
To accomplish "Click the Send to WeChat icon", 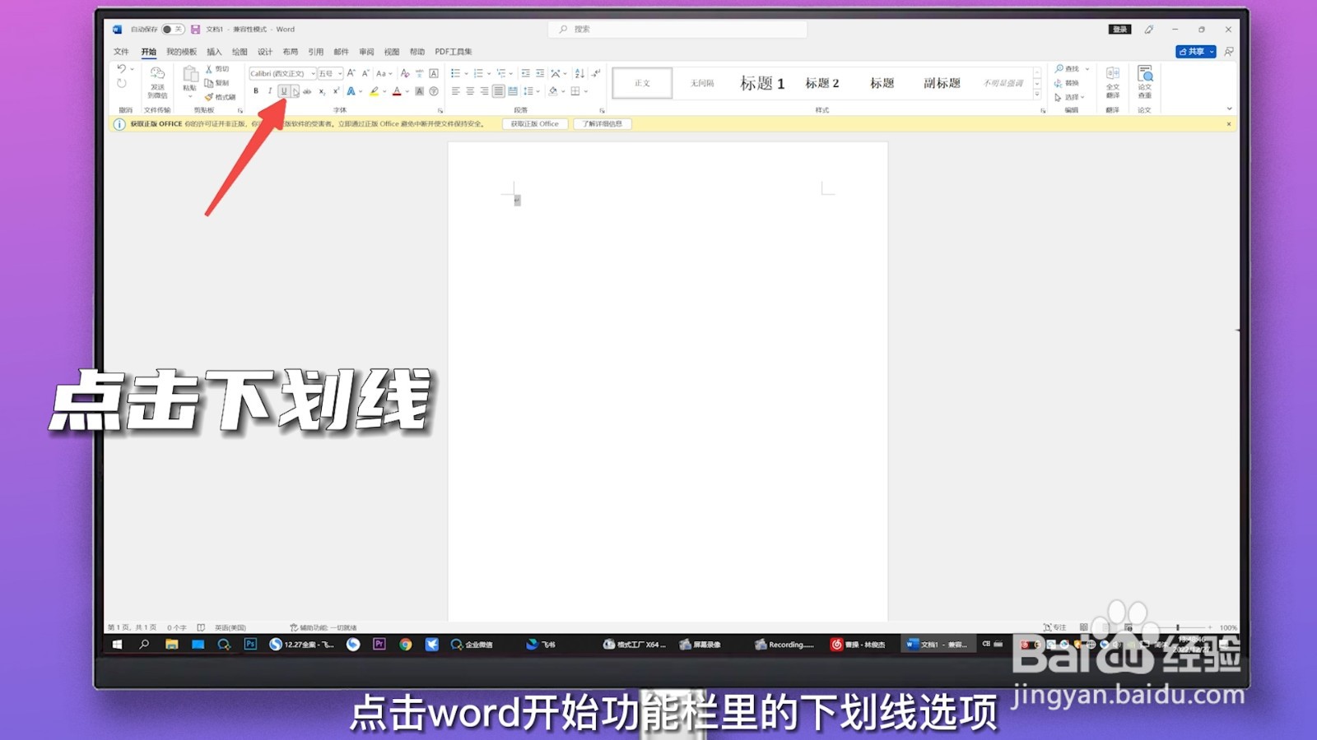I will coord(157,82).
